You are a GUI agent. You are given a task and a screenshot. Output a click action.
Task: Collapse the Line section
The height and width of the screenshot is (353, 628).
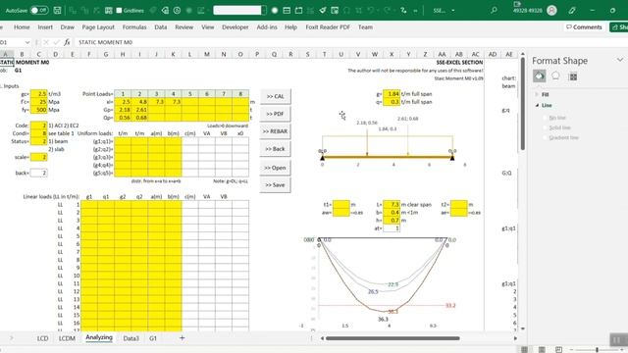pyautogui.click(x=537, y=105)
